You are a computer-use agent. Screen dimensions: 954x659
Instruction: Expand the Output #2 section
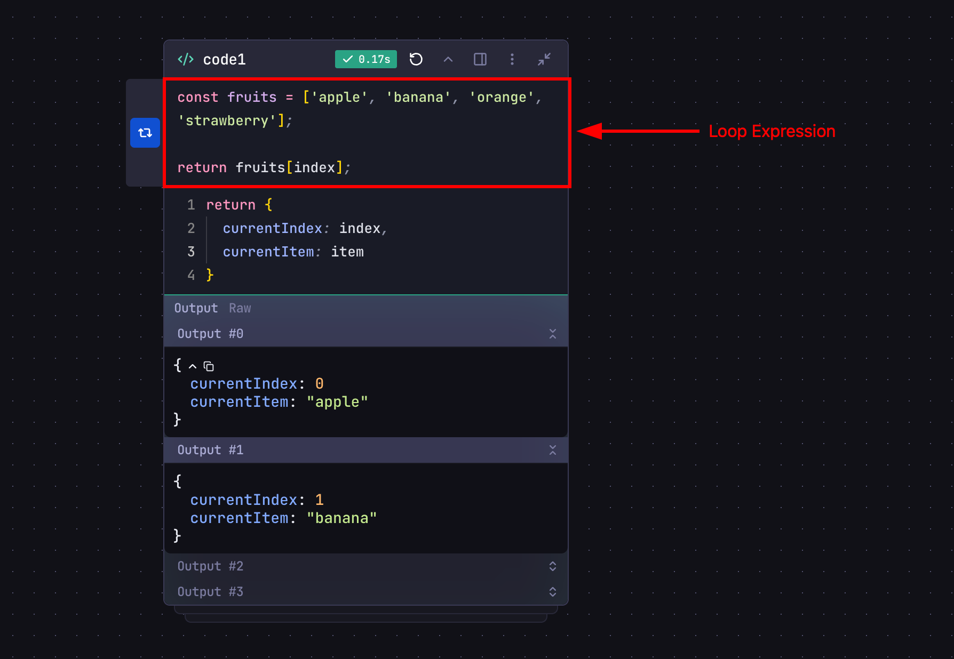(x=553, y=566)
